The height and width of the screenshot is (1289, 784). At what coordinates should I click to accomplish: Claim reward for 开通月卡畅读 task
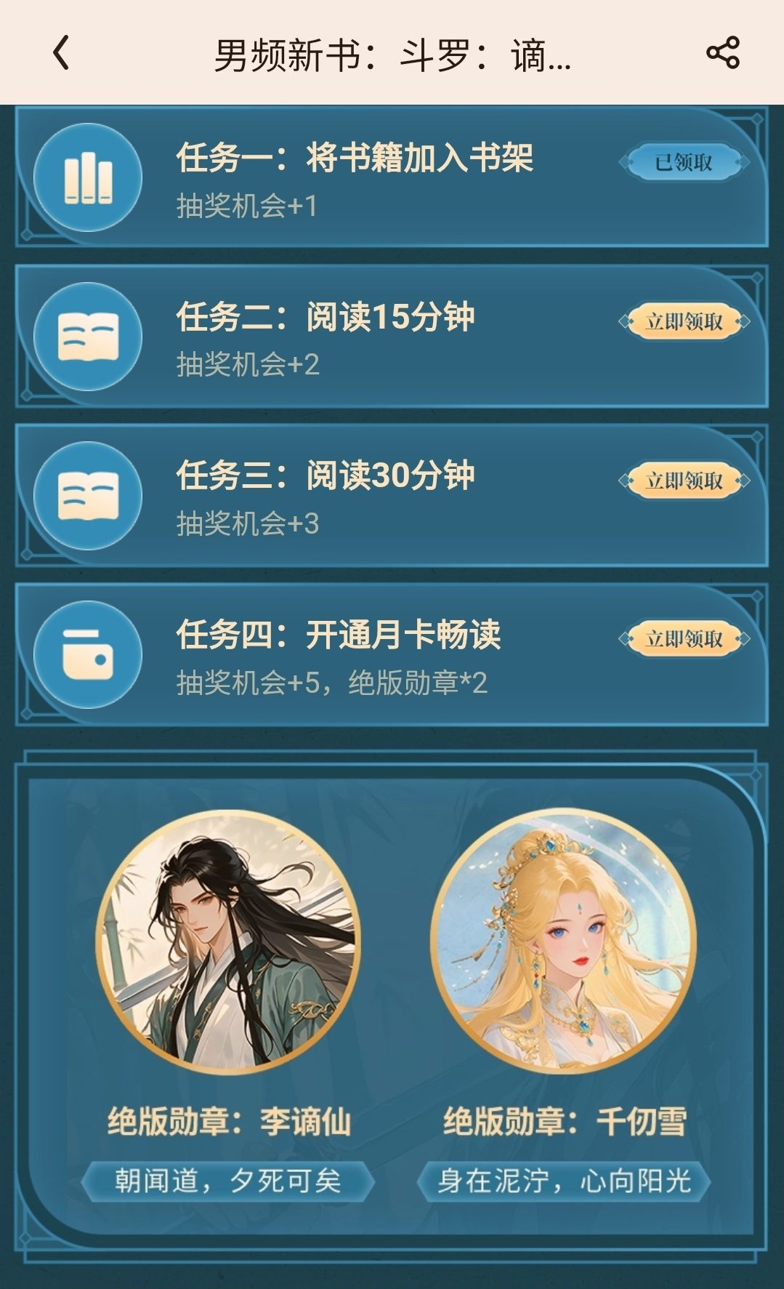tap(684, 639)
